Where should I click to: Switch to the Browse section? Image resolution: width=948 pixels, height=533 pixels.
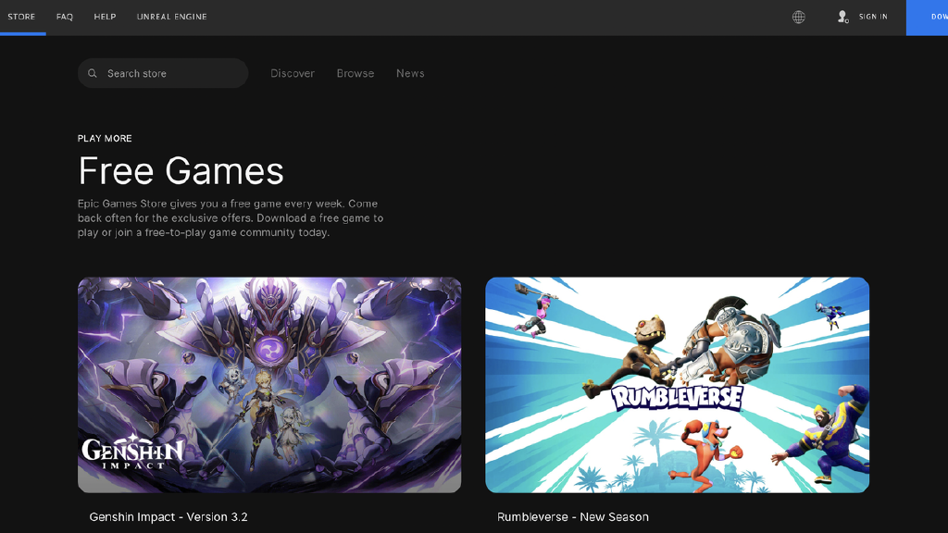(x=355, y=73)
